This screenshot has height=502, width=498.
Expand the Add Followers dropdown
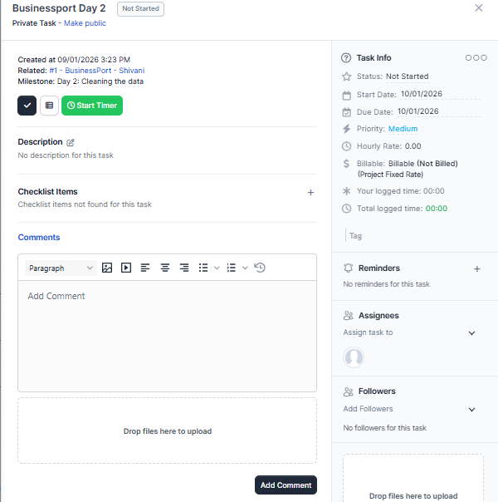[471, 409]
